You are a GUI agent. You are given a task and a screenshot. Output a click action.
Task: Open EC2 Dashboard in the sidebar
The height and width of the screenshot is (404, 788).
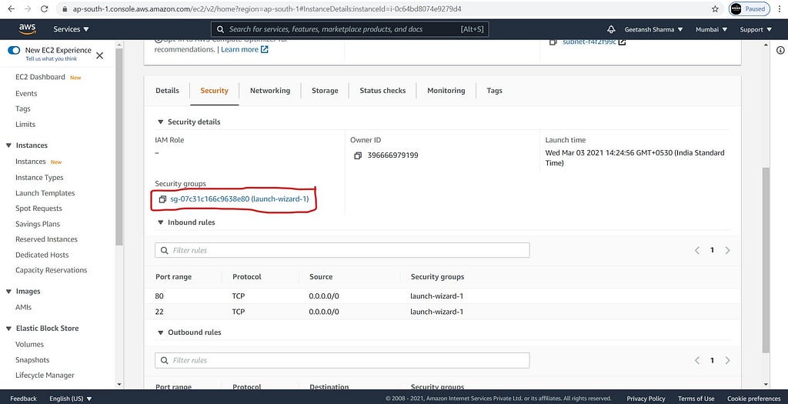click(40, 77)
